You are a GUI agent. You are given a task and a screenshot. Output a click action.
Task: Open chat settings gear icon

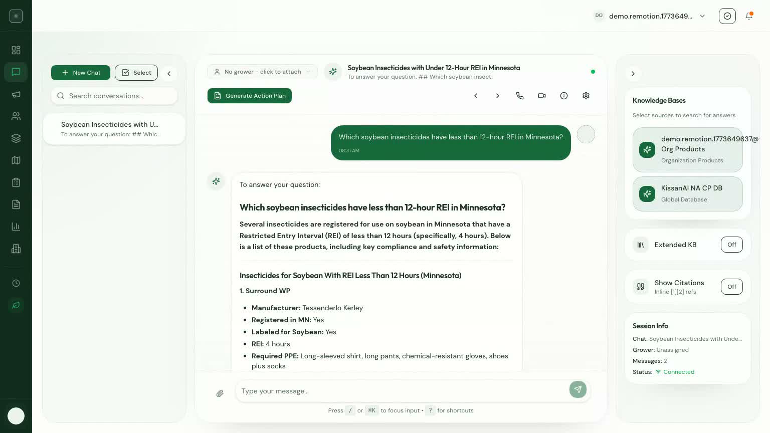tap(586, 96)
